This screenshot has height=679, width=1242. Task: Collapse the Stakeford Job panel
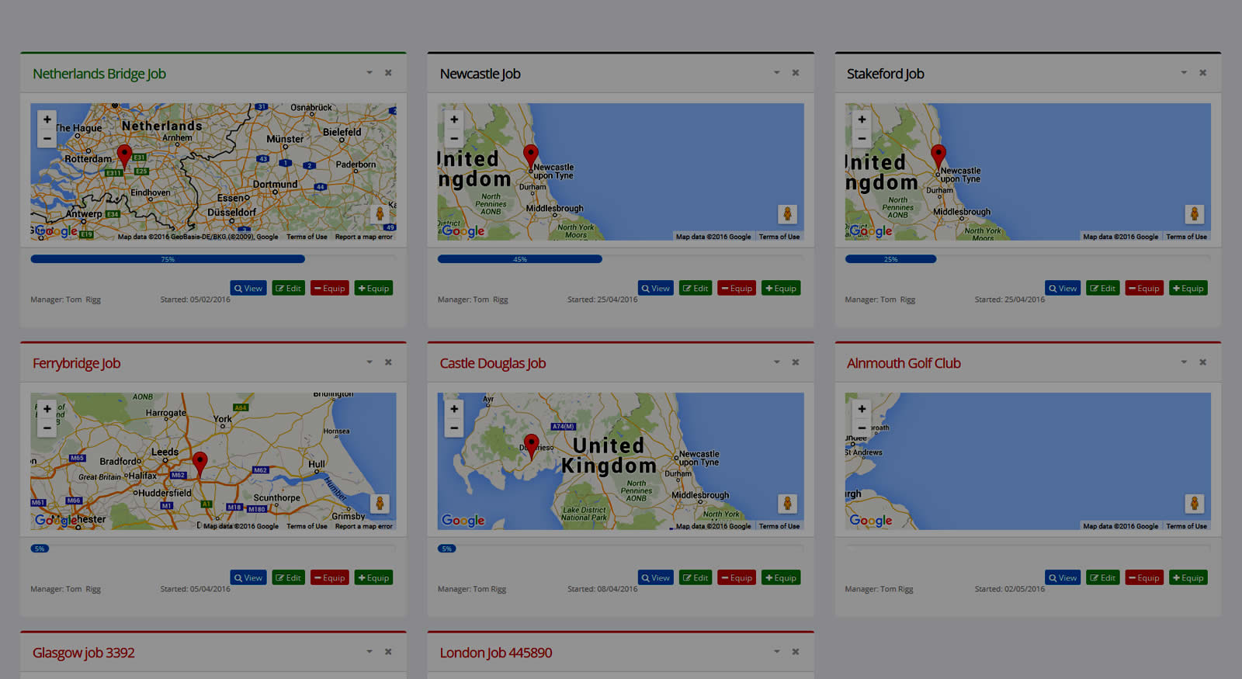click(x=1184, y=73)
